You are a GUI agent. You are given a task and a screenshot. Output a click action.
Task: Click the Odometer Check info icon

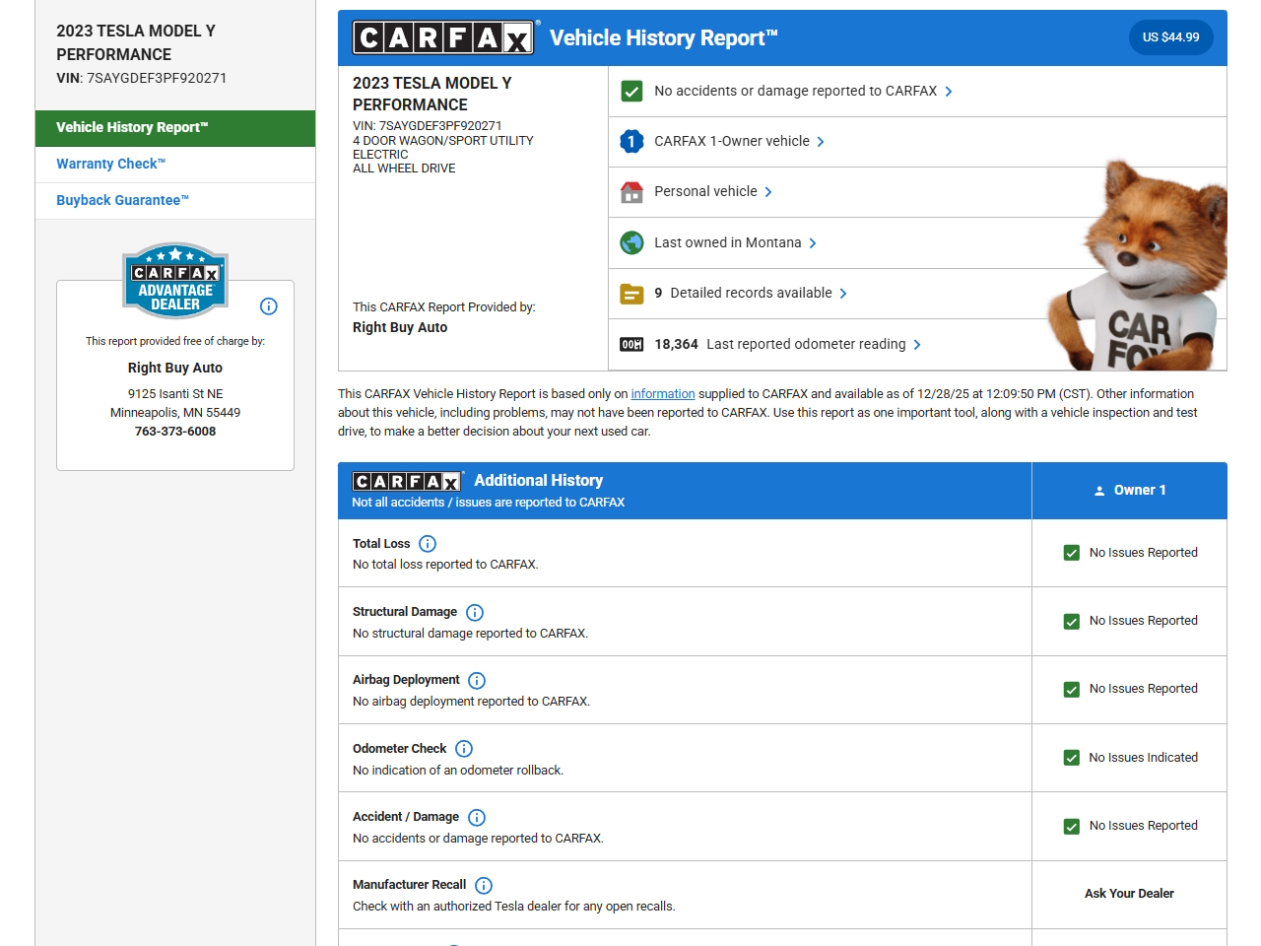point(464,749)
